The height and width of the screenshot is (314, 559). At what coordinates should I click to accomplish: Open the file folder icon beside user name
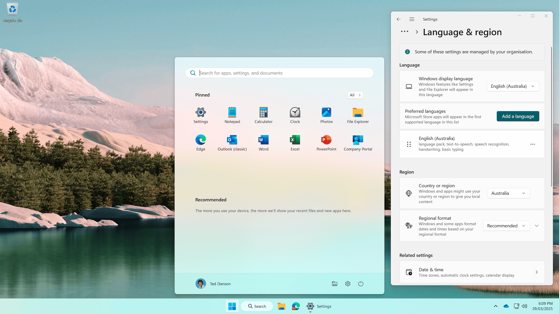(335, 284)
